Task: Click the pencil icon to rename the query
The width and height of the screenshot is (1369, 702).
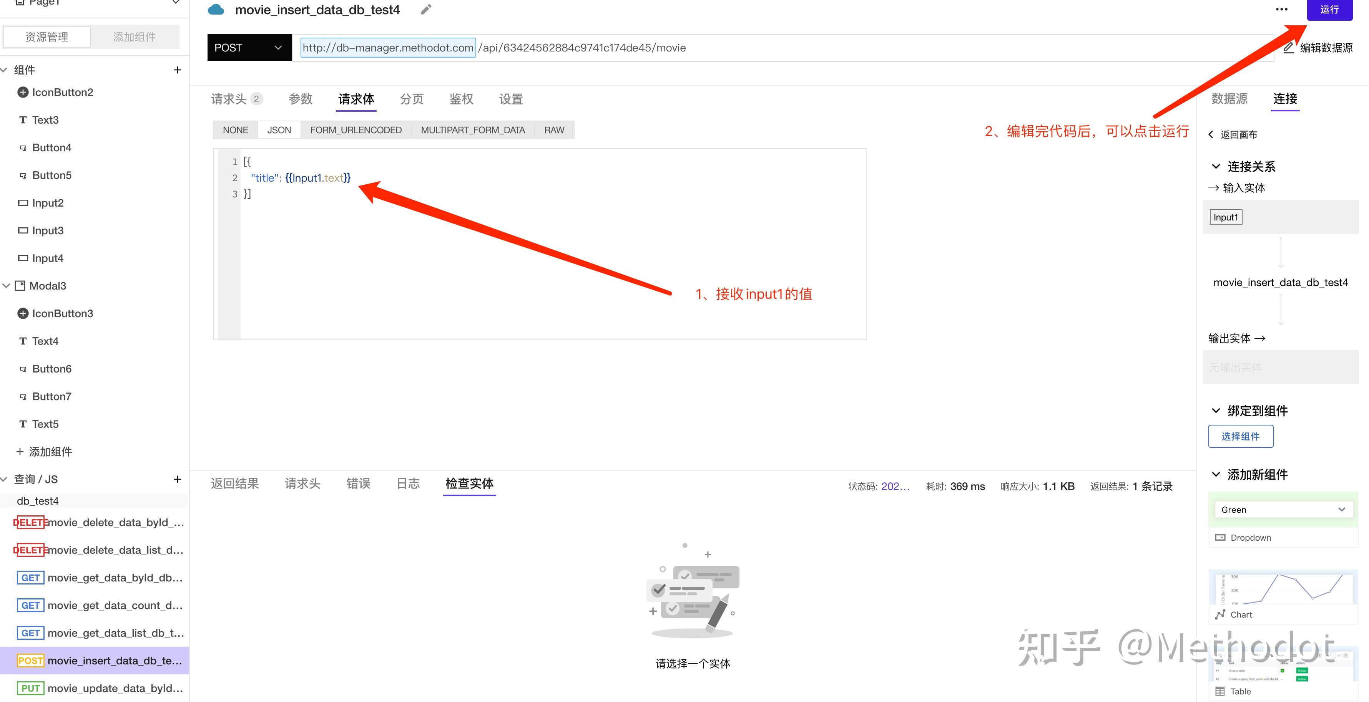Action: coord(426,10)
